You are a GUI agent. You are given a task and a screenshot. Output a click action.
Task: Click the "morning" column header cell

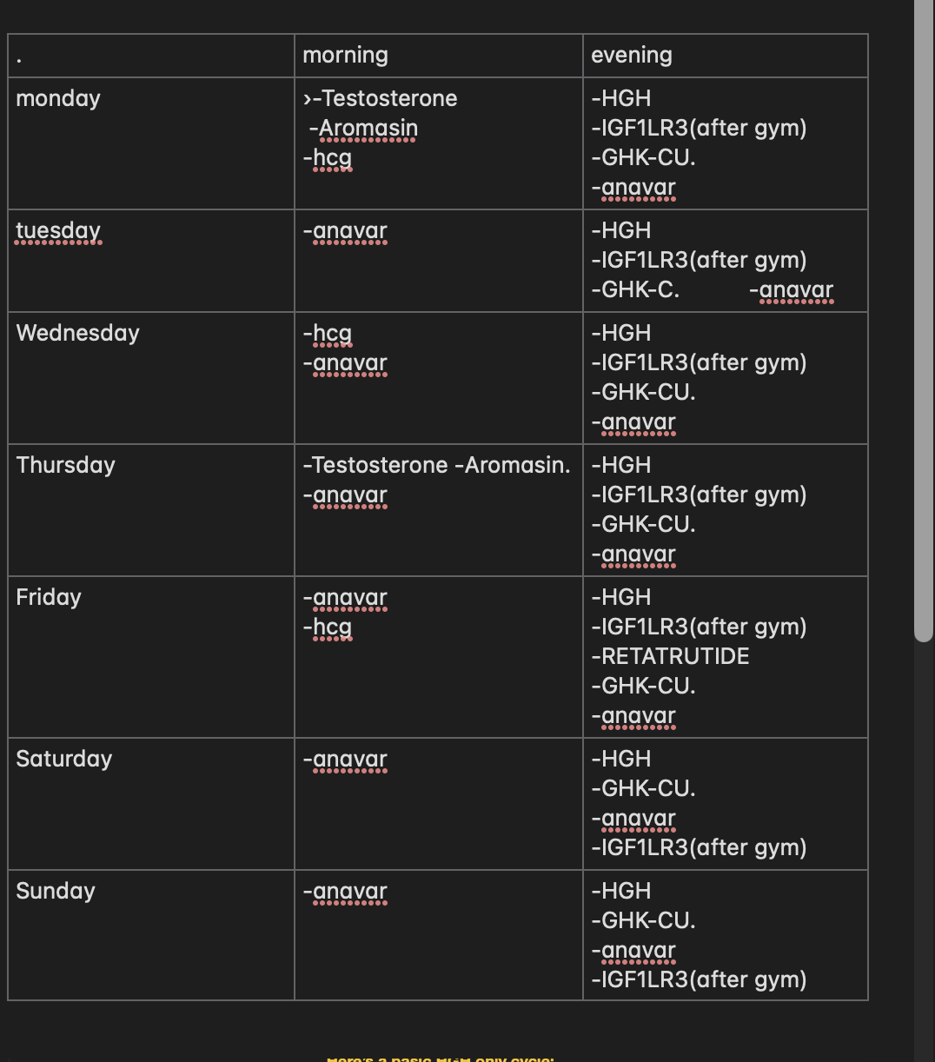click(x=346, y=56)
